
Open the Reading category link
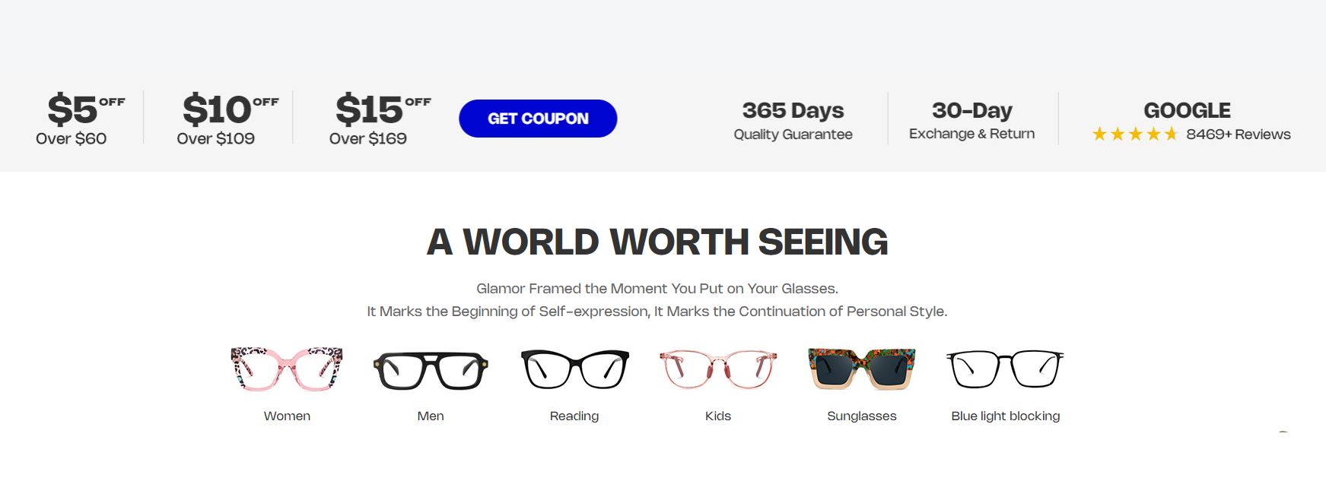[x=574, y=416]
